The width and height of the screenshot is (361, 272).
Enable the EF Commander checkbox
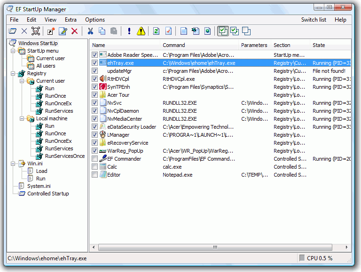(x=94, y=159)
